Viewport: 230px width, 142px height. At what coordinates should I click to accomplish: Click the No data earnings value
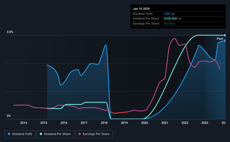tap(169, 23)
